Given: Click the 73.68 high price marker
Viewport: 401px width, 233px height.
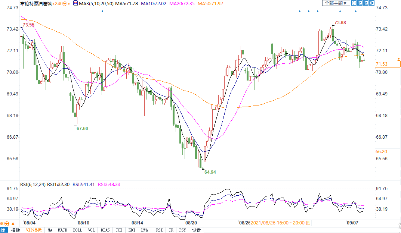Looking at the screenshot, I should [340, 23].
